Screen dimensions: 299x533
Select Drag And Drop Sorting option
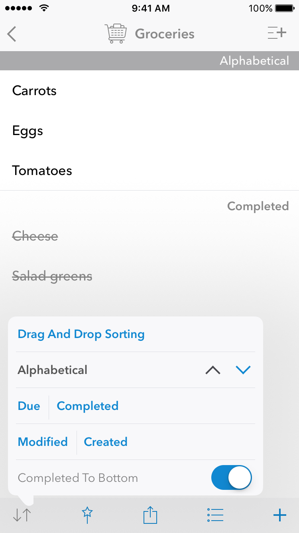coord(81,334)
